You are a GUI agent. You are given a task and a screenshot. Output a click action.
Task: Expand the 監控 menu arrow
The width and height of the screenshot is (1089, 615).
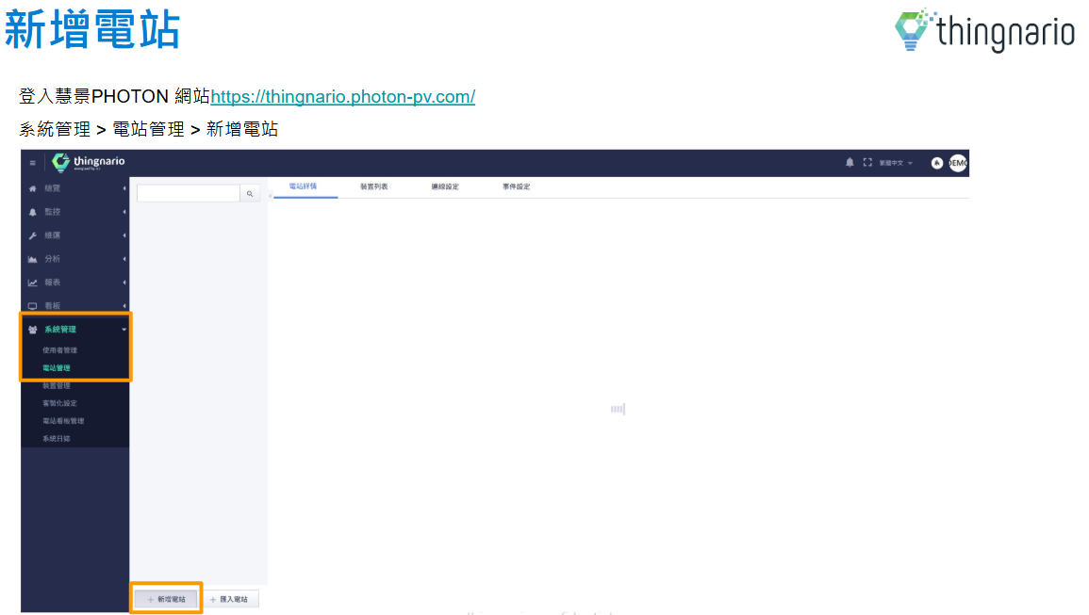pyautogui.click(x=124, y=213)
